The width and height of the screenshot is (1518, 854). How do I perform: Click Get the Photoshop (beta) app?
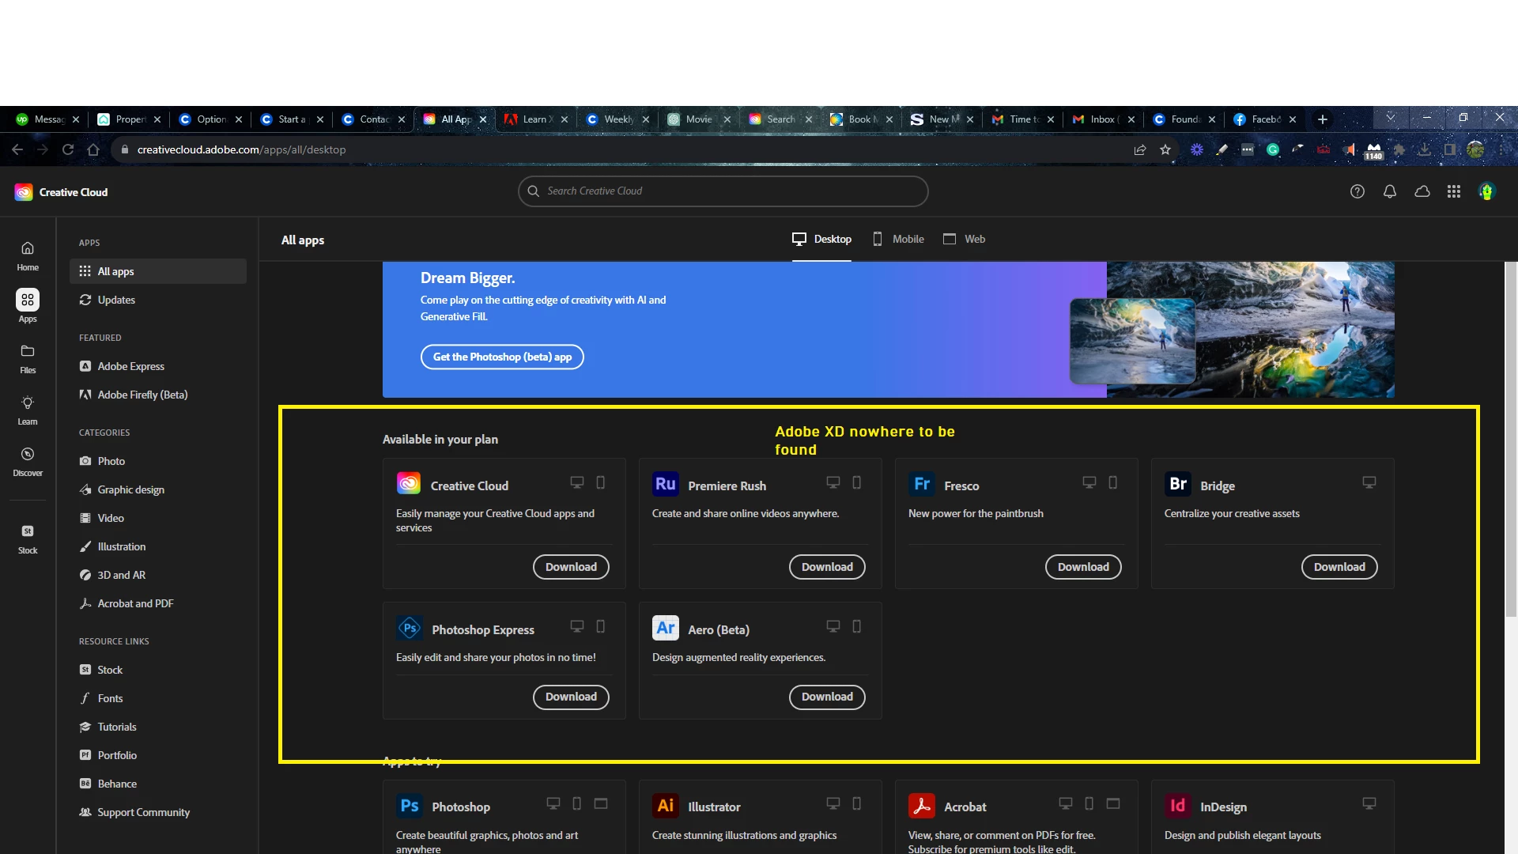[502, 357]
